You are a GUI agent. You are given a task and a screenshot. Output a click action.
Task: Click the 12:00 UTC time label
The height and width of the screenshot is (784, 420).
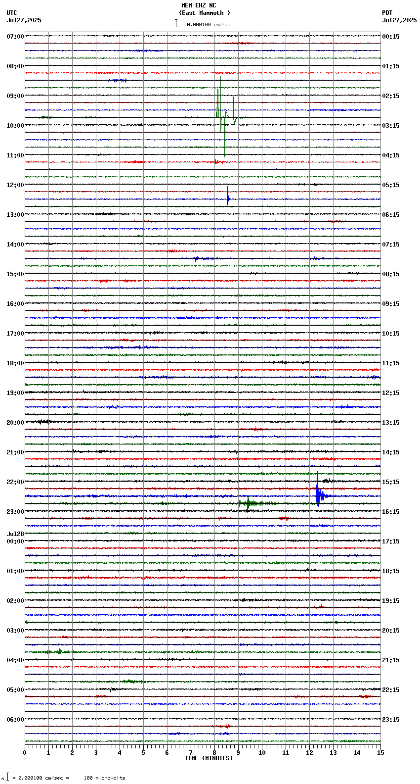point(15,185)
